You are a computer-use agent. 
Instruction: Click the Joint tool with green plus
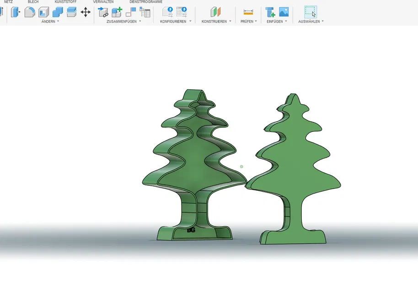click(x=117, y=12)
